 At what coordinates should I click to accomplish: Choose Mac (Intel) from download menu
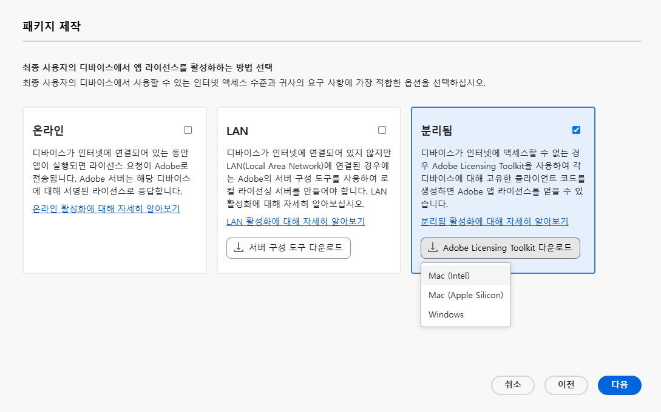(x=466, y=276)
